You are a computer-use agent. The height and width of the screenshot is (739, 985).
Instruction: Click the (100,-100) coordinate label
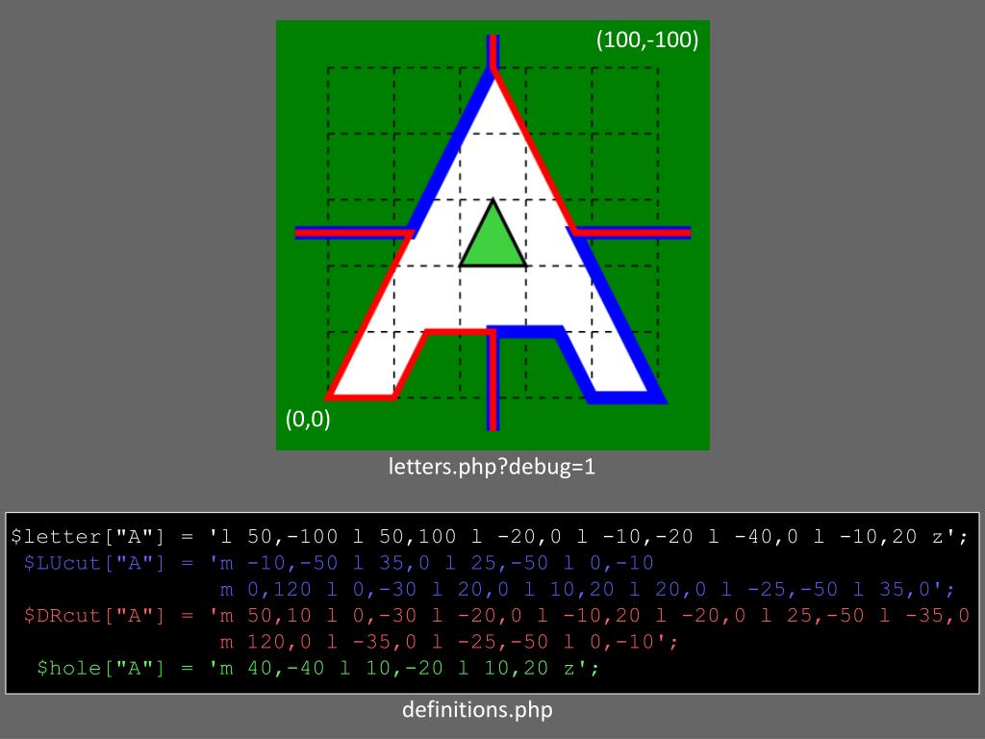click(x=647, y=39)
